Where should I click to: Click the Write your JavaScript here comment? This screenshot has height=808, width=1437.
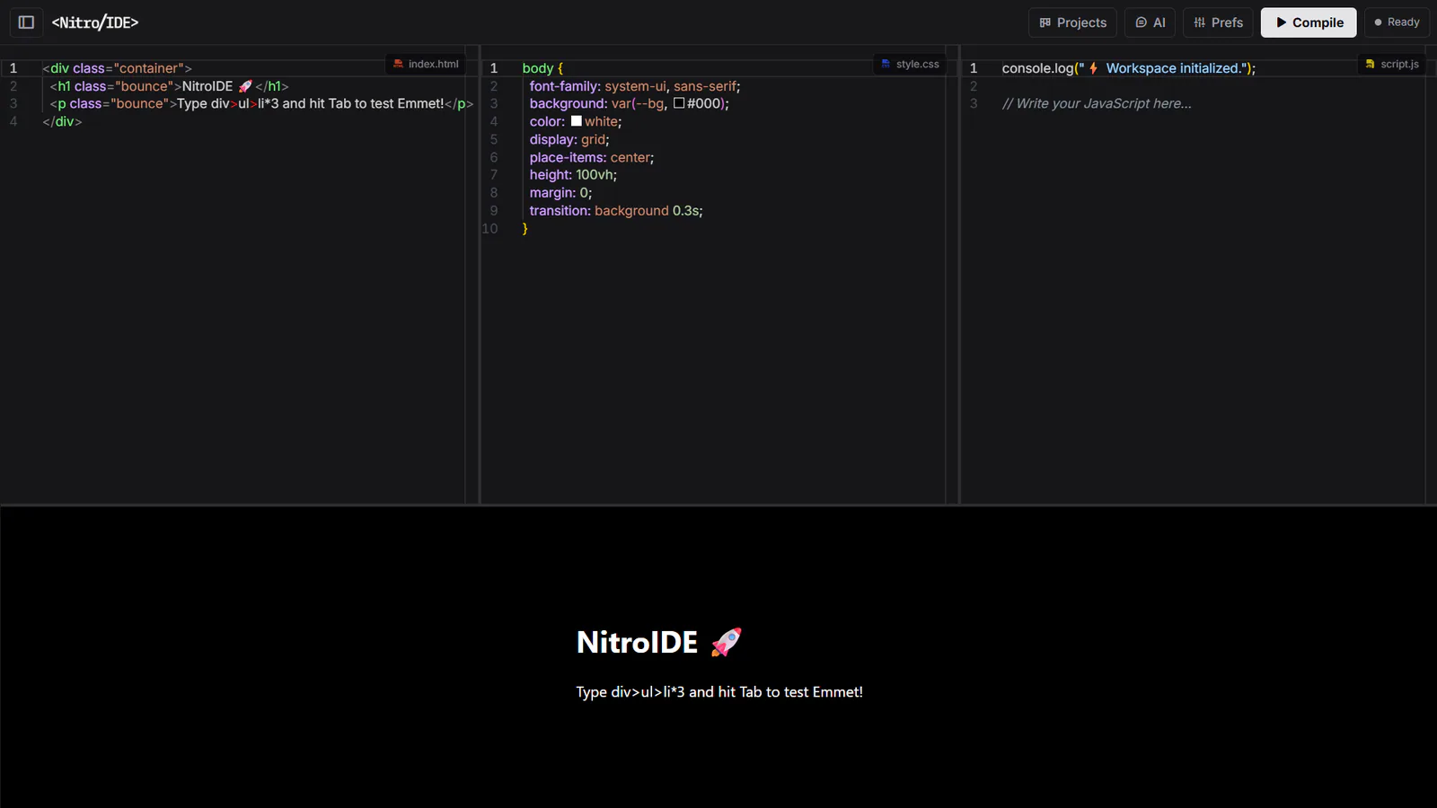point(1097,104)
